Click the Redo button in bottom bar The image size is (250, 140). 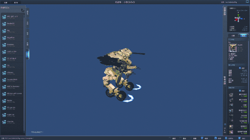pyautogui.click(x=183, y=138)
